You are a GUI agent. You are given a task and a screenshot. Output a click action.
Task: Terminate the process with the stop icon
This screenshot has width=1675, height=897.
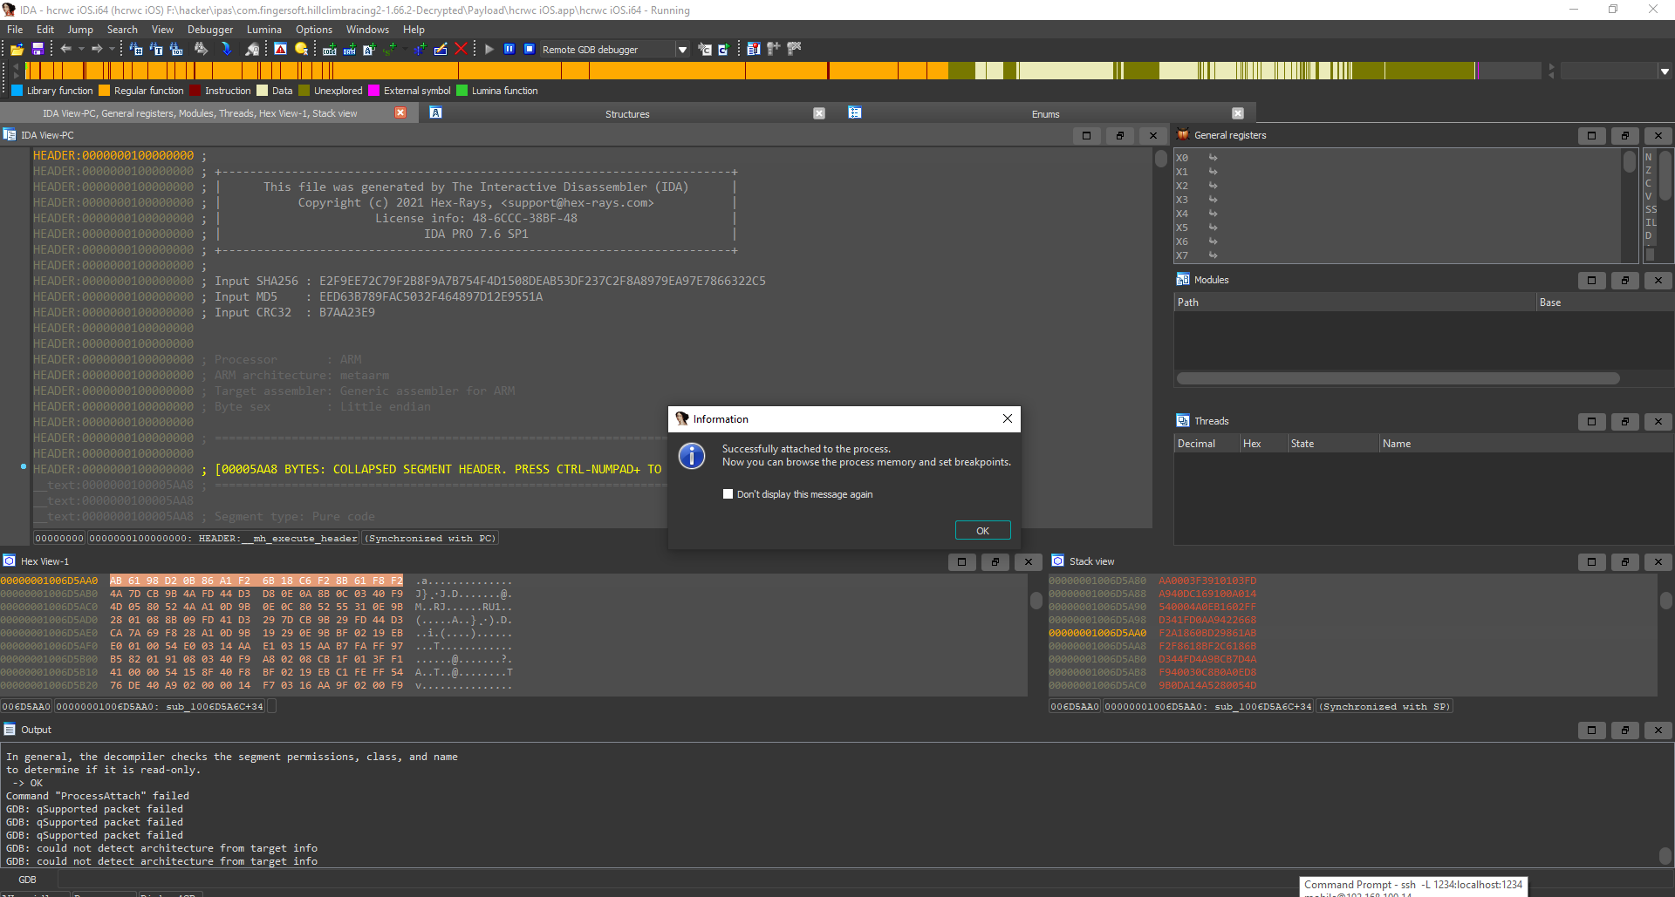click(x=529, y=50)
